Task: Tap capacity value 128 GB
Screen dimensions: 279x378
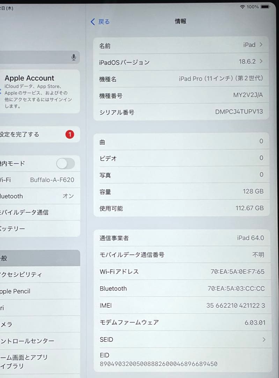Action: tap(253, 191)
